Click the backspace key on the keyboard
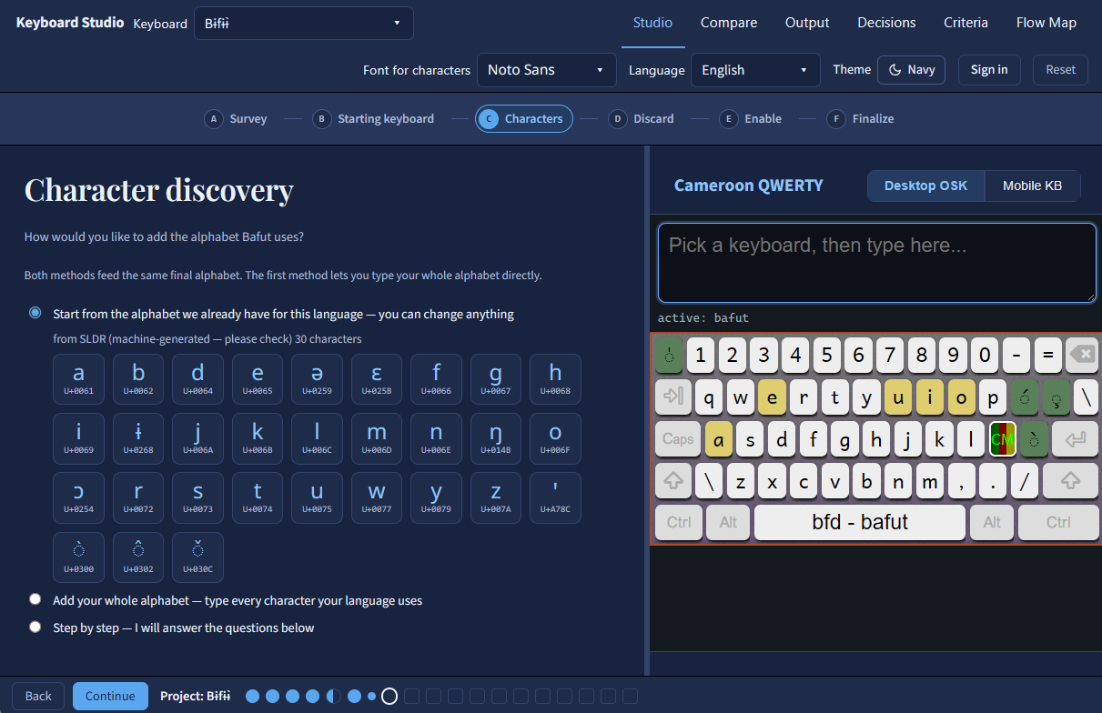 pyautogui.click(x=1081, y=356)
